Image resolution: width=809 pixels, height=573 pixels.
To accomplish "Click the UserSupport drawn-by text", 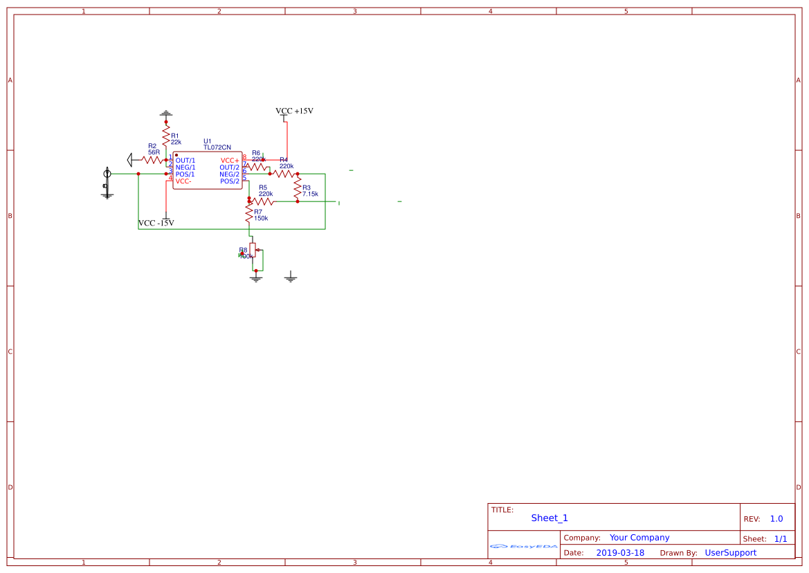I will [x=729, y=552].
